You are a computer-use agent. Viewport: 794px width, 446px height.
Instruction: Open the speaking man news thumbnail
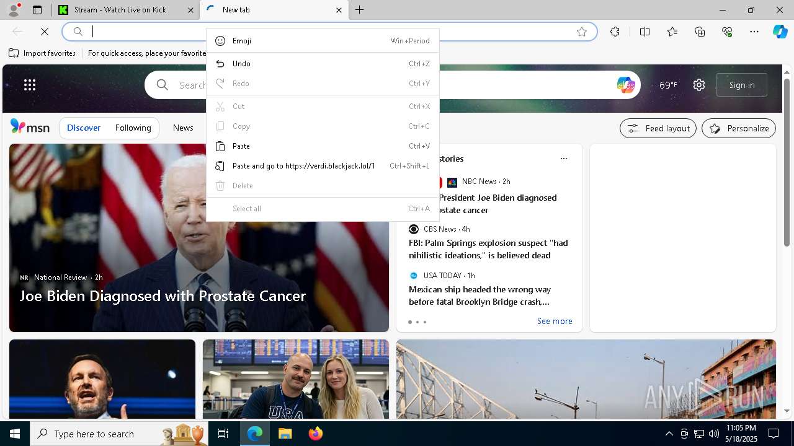tap(102, 379)
